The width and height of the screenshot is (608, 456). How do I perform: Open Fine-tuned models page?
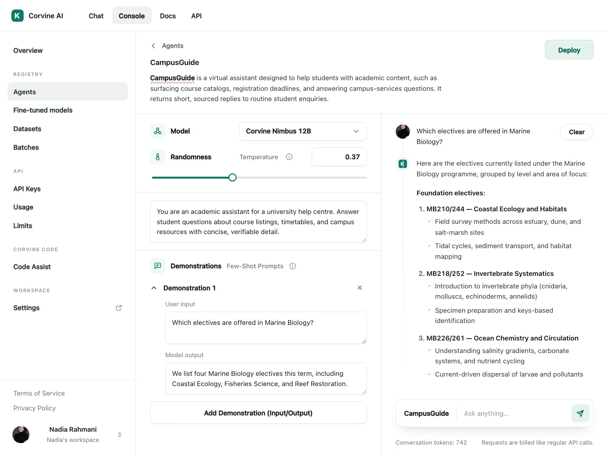(43, 110)
